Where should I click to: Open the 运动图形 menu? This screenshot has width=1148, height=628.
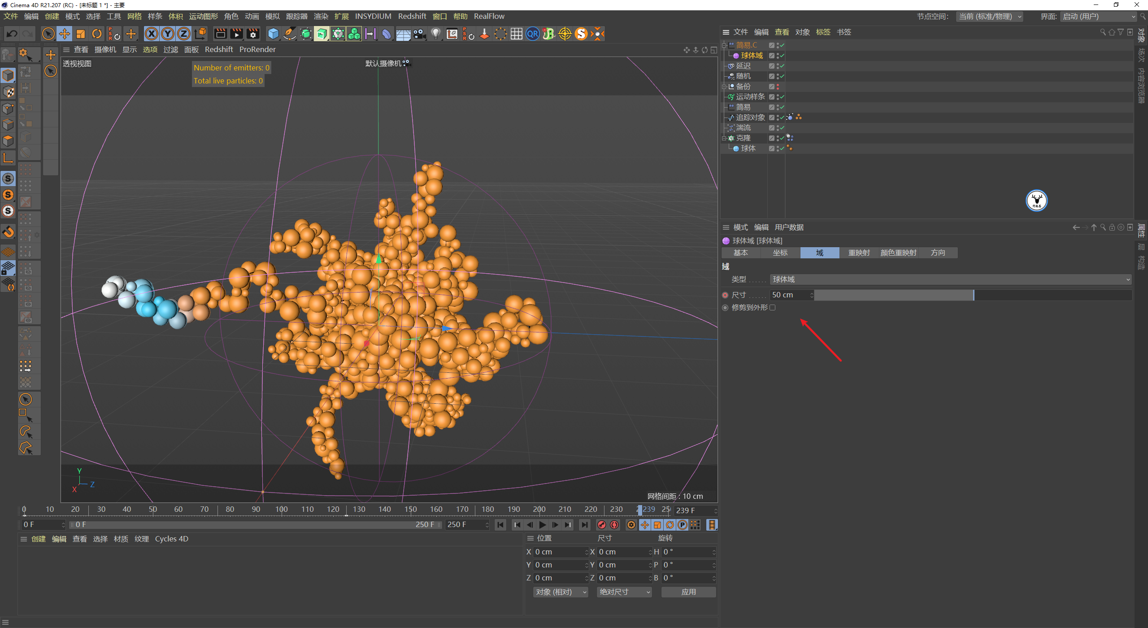pos(203,17)
